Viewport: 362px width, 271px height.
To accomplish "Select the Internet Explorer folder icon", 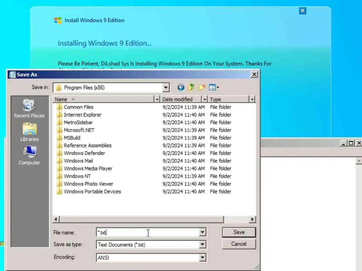I will click(59, 115).
